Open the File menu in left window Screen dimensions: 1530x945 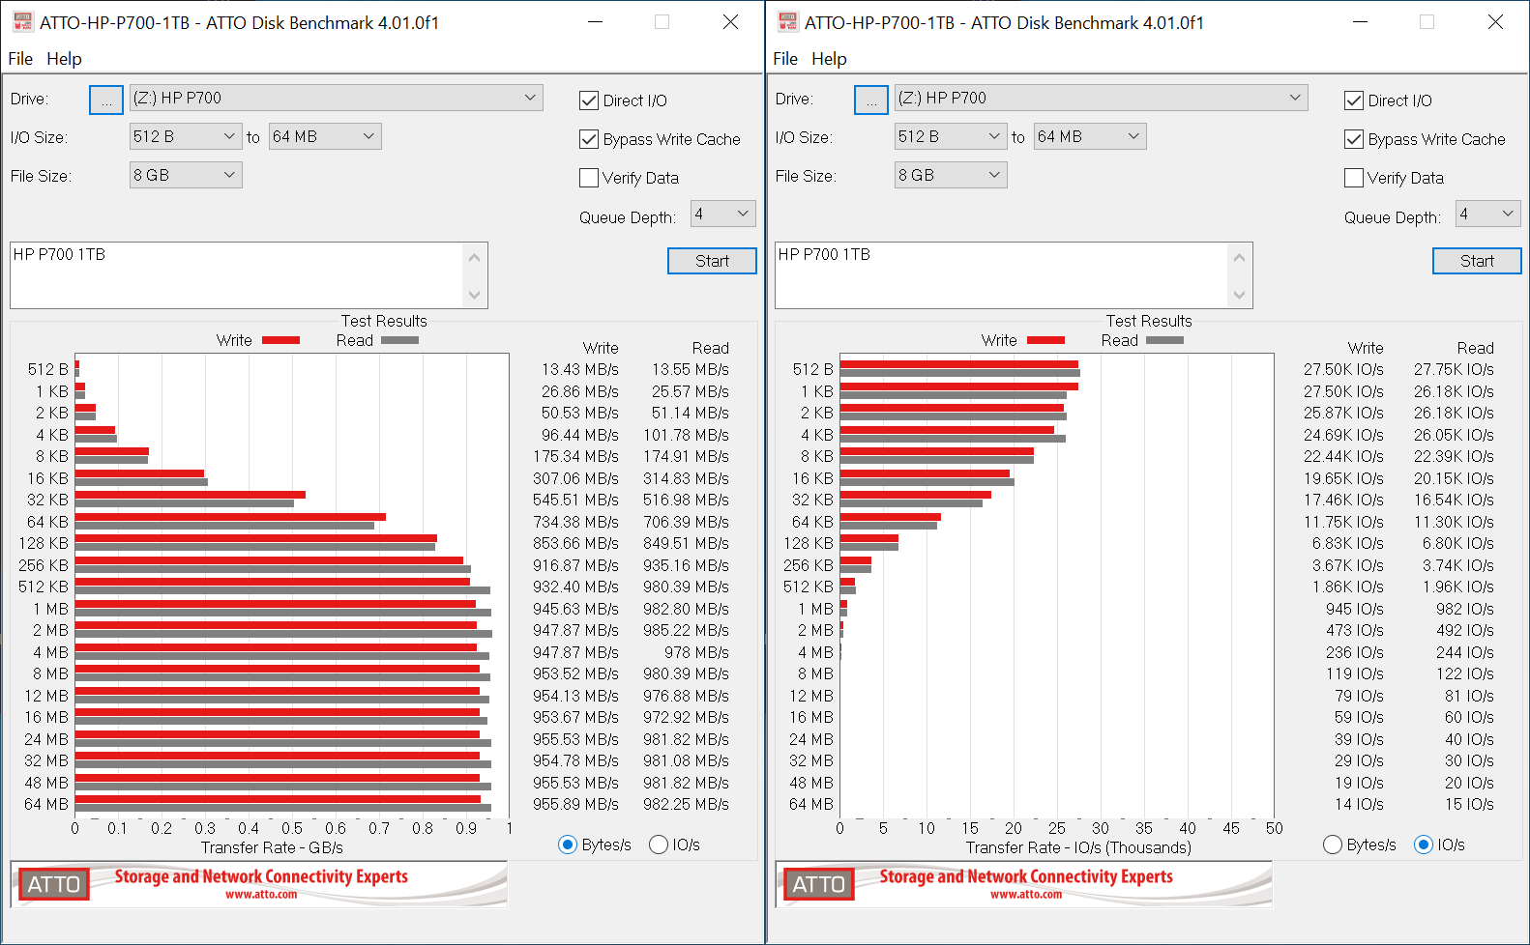(x=20, y=59)
